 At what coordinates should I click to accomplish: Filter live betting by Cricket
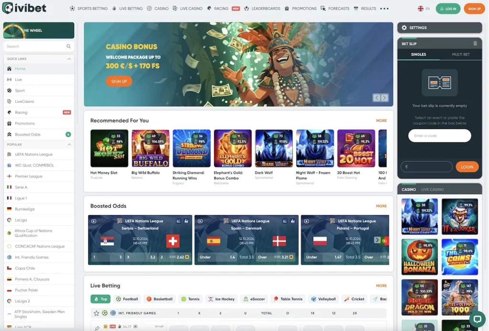tap(354, 299)
